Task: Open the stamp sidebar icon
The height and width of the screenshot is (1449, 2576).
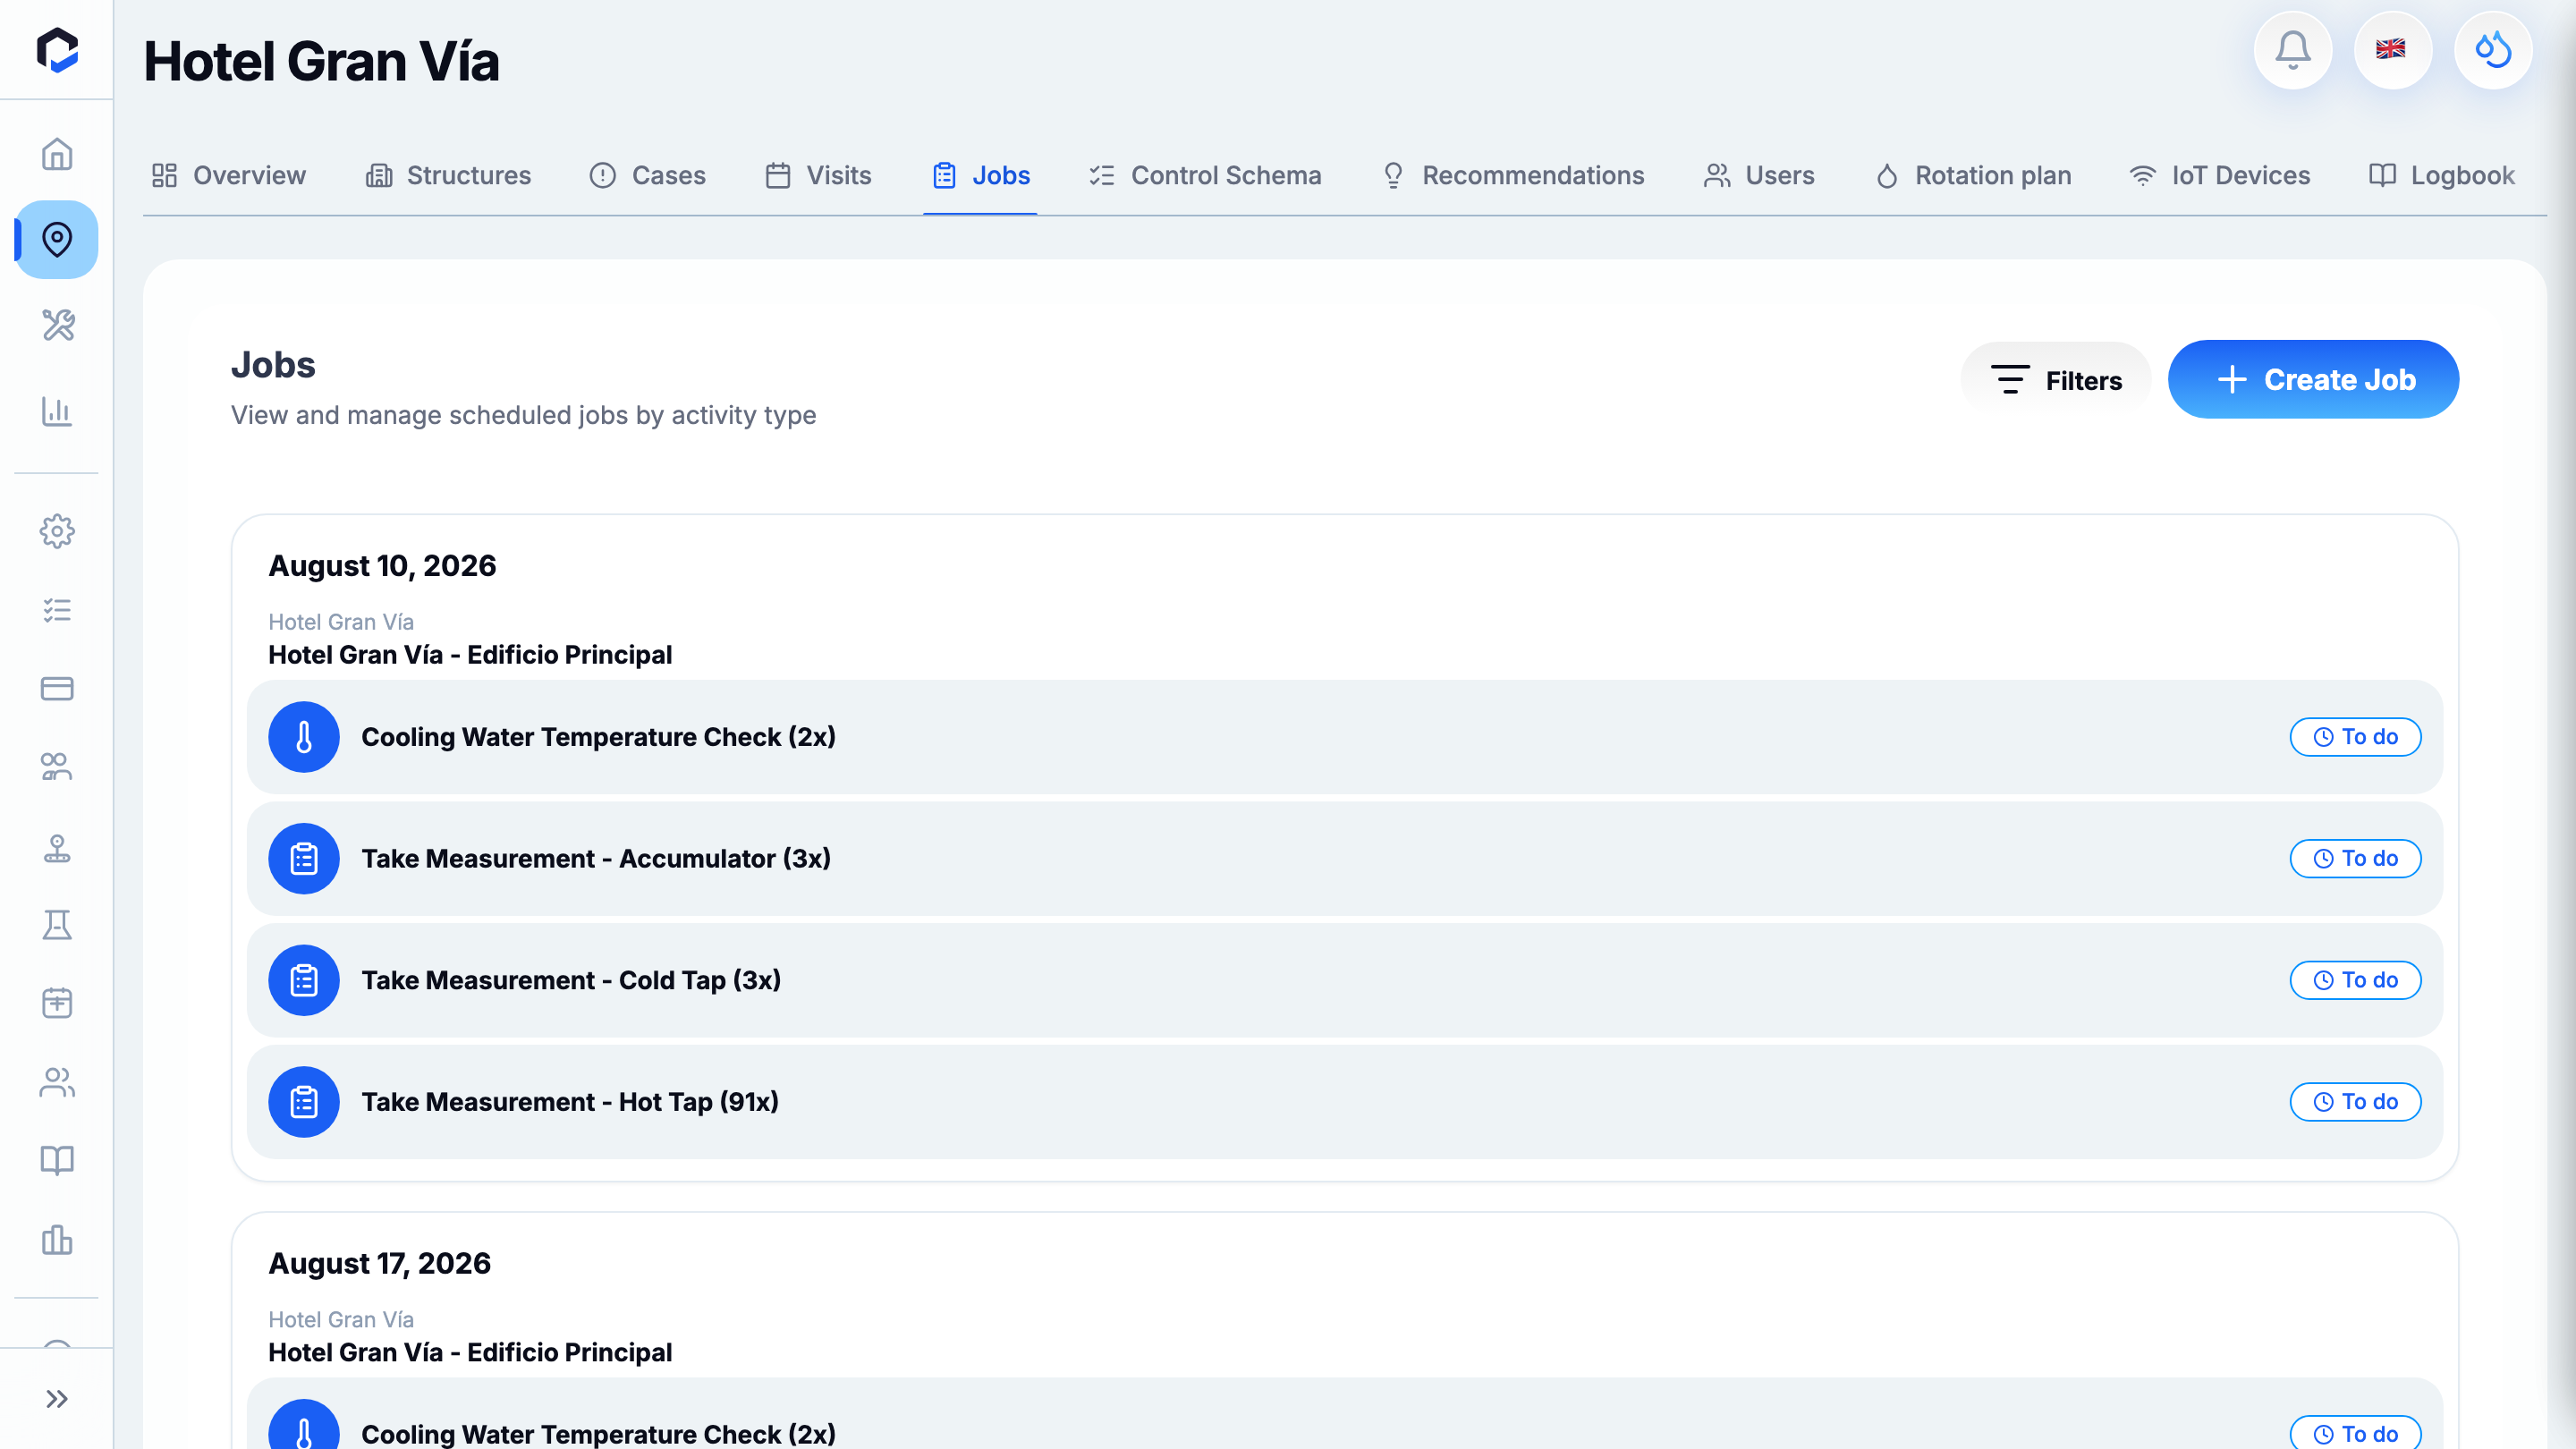Action: (57, 848)
